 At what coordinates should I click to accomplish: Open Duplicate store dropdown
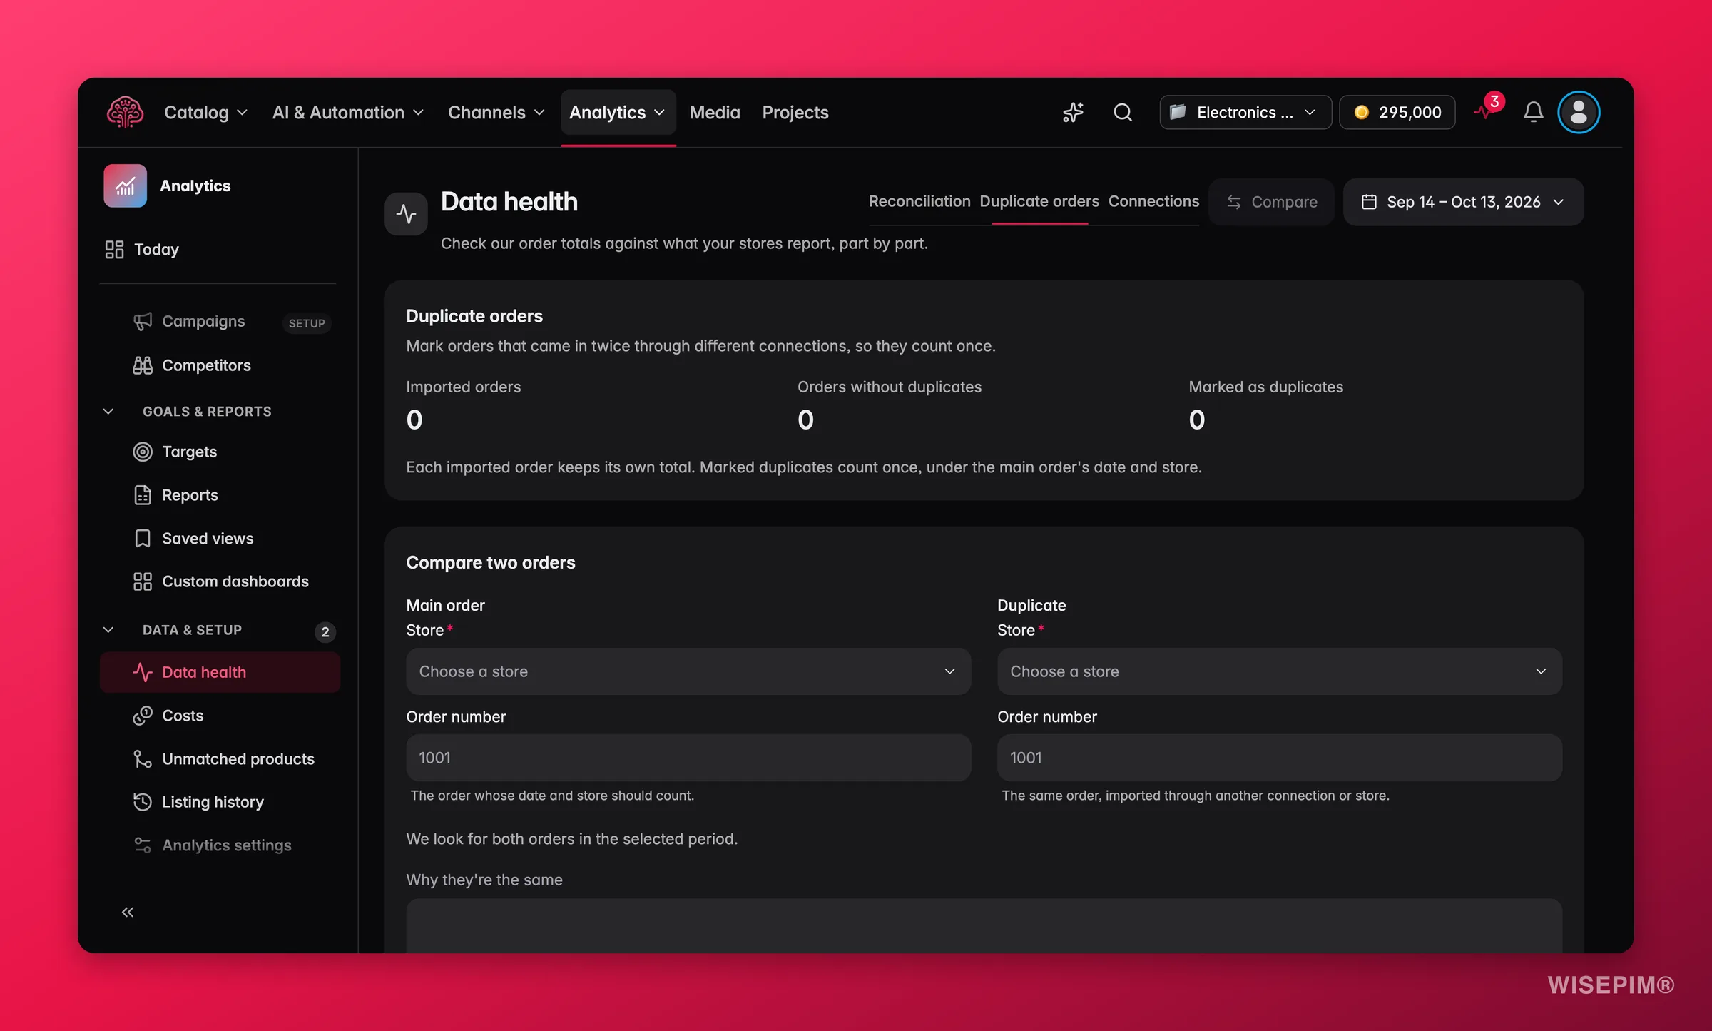pos(1279,671)
